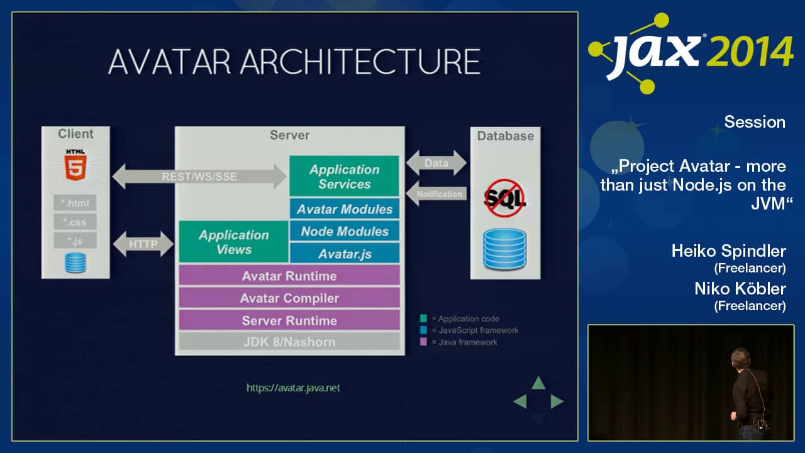805x453 pixels.
Task: Click the AVATAR ARCHITECTURE slide title
Action: [x=294, y=62]
